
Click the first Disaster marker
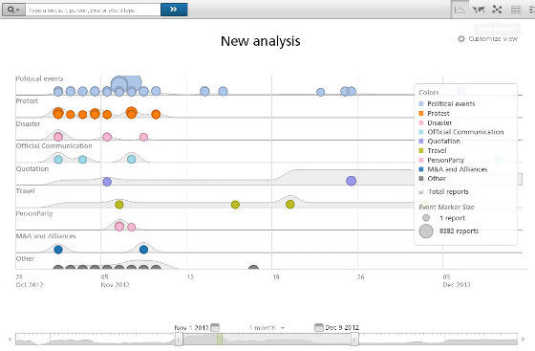pyautogui.click(x=58, y=137)
